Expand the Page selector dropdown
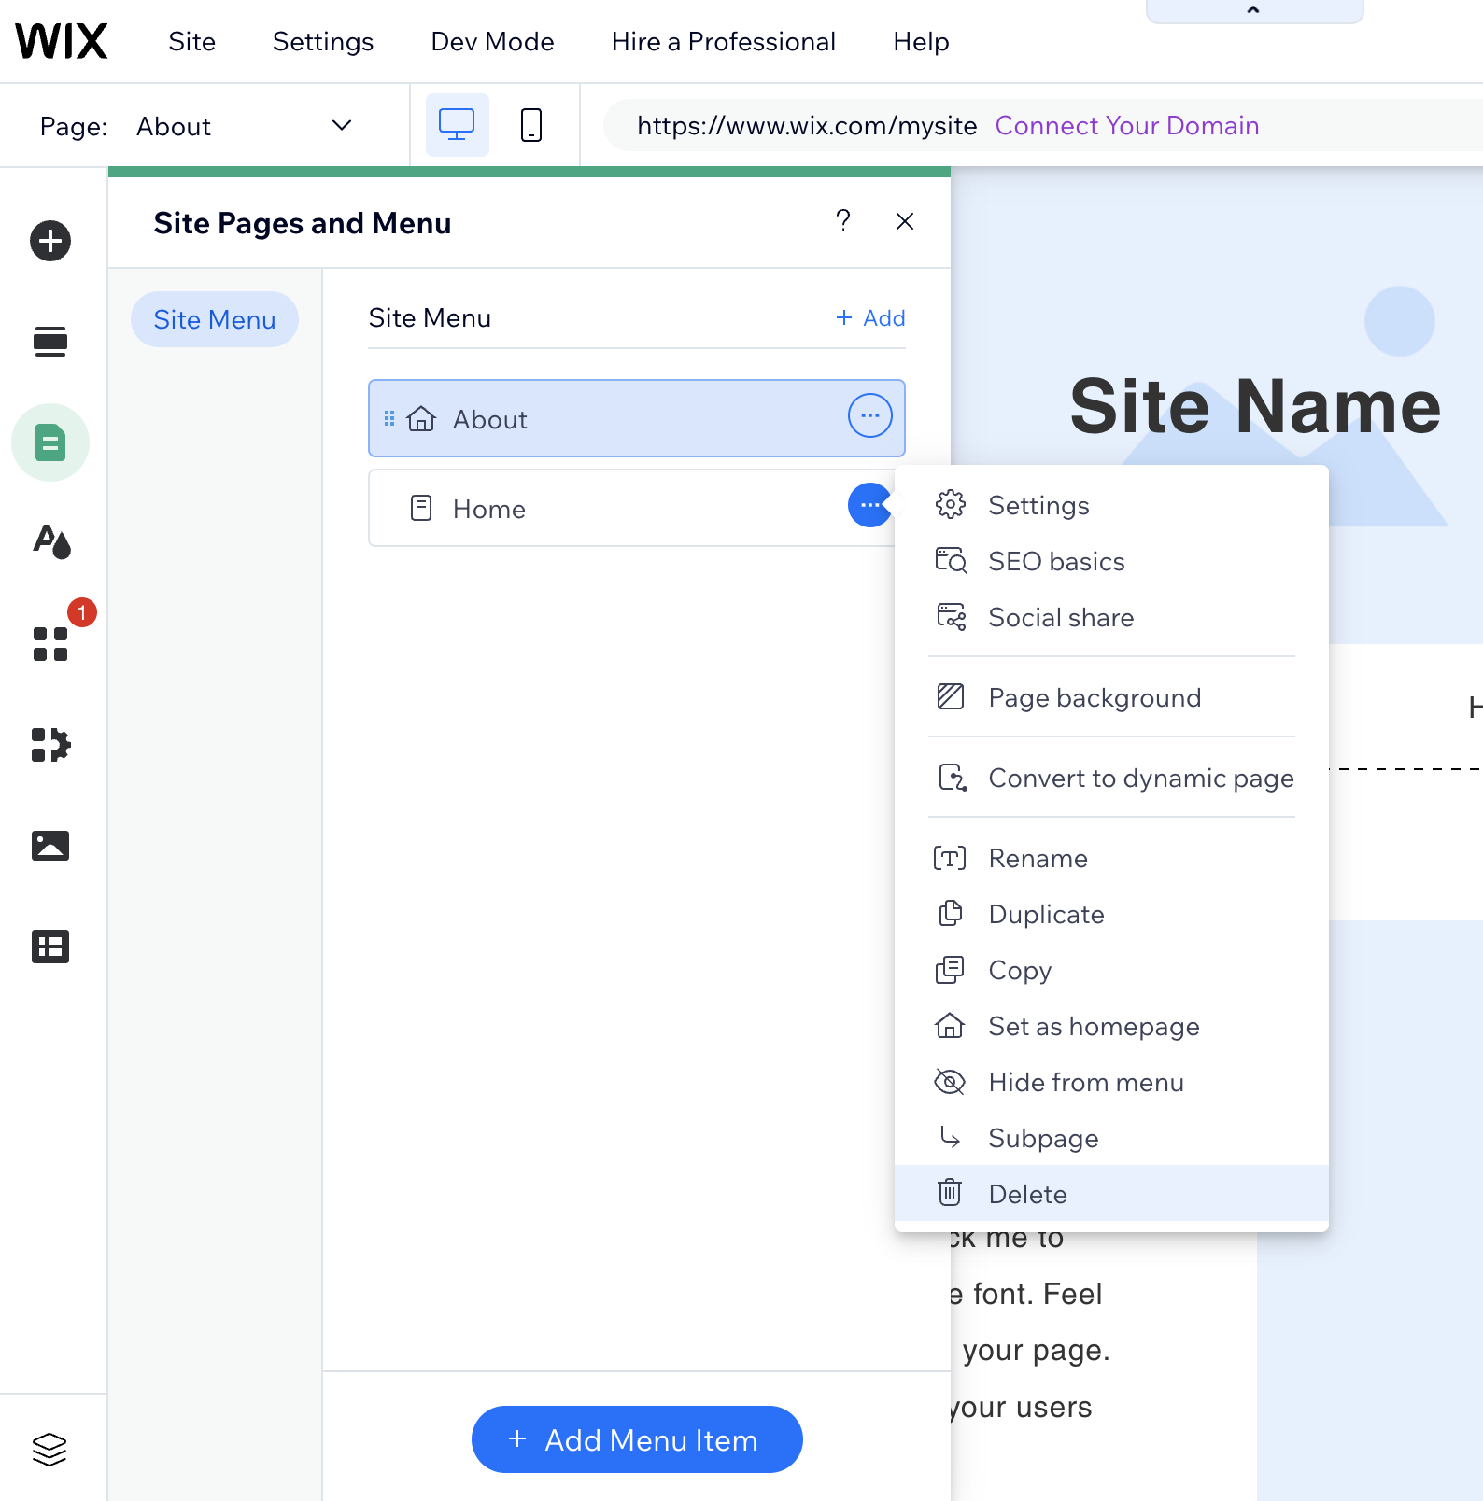This screenshot has width=1483, height=1501. [342, 126]
